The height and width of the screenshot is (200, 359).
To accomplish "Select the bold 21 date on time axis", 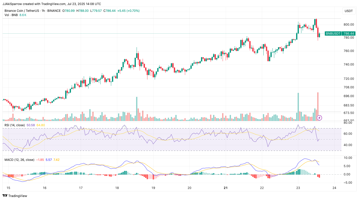I will pos(226,188).
